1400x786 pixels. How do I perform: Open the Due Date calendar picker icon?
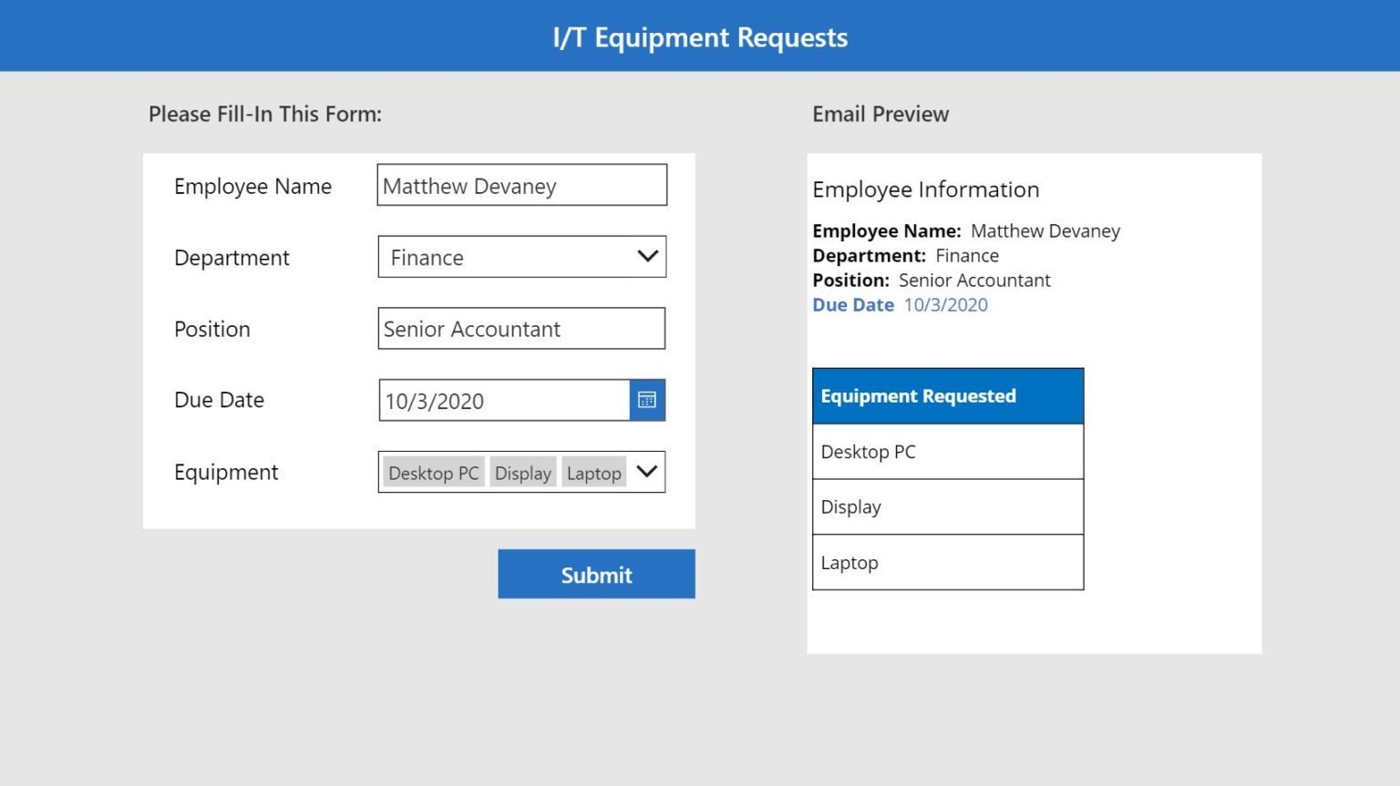click(x=647, y=401)
